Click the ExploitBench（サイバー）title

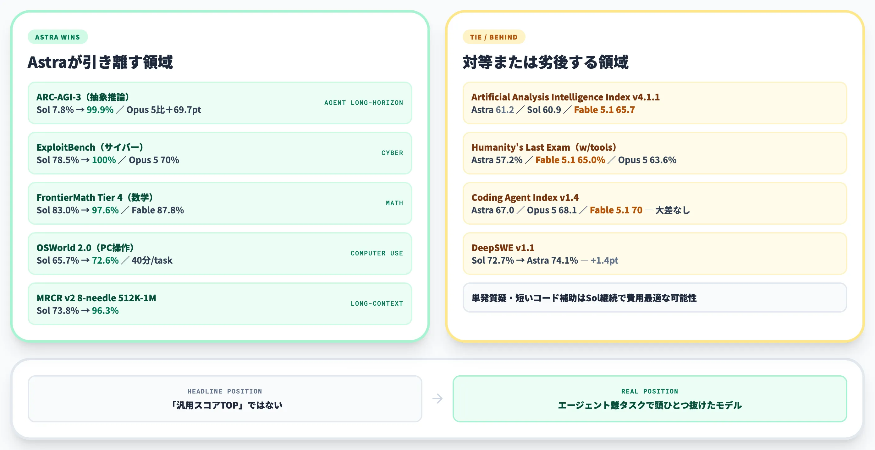(x=91, y=147)
